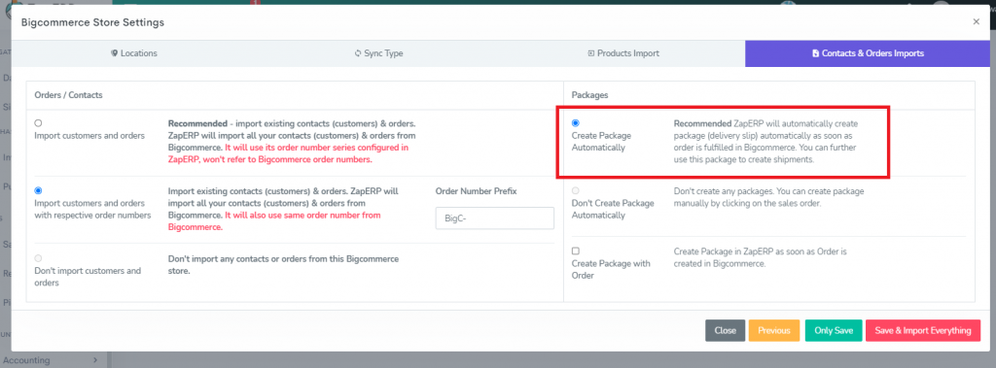This screenshot has height=368, width=996.
Task: Switch to the Locations tab
Action: coord(134,53)
